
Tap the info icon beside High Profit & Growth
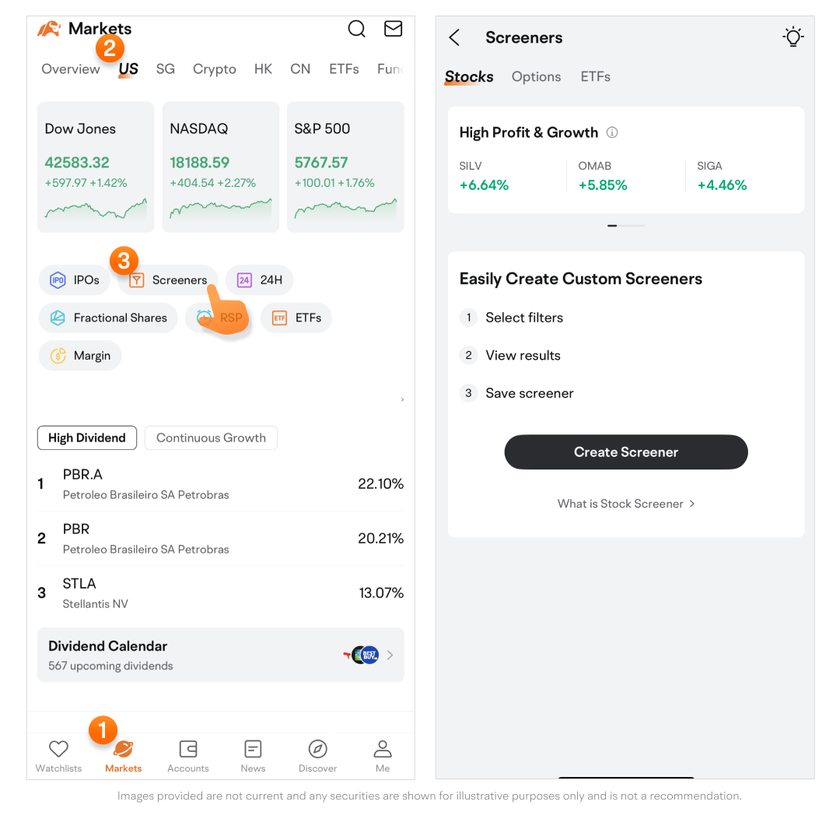click(x=612, y=132)
